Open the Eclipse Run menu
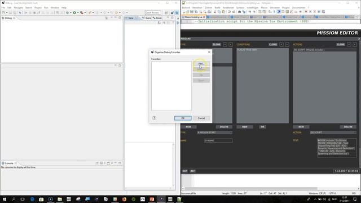Screen dimensions: 361x203 [x=46, y=7]
